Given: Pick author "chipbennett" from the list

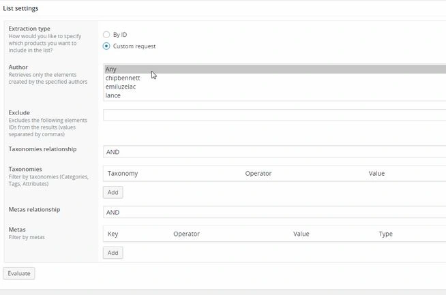Looking at the screenshot, I should click(x=123, y=78).
